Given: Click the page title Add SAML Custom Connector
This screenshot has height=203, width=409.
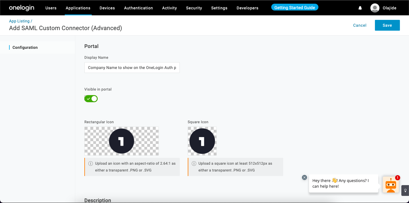Looking at the screenshot, I should click(66, 28).
